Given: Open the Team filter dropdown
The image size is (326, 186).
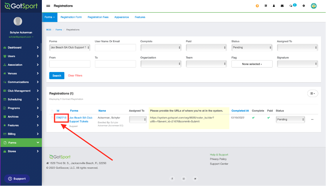Looking at the screenshot, I should click(206, 64).
